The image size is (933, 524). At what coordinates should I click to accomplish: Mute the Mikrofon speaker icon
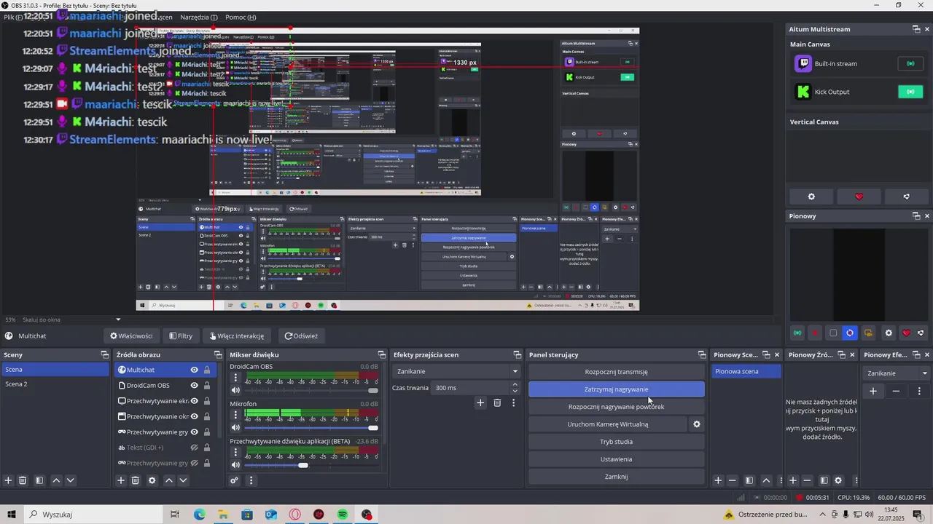point(235,428)
